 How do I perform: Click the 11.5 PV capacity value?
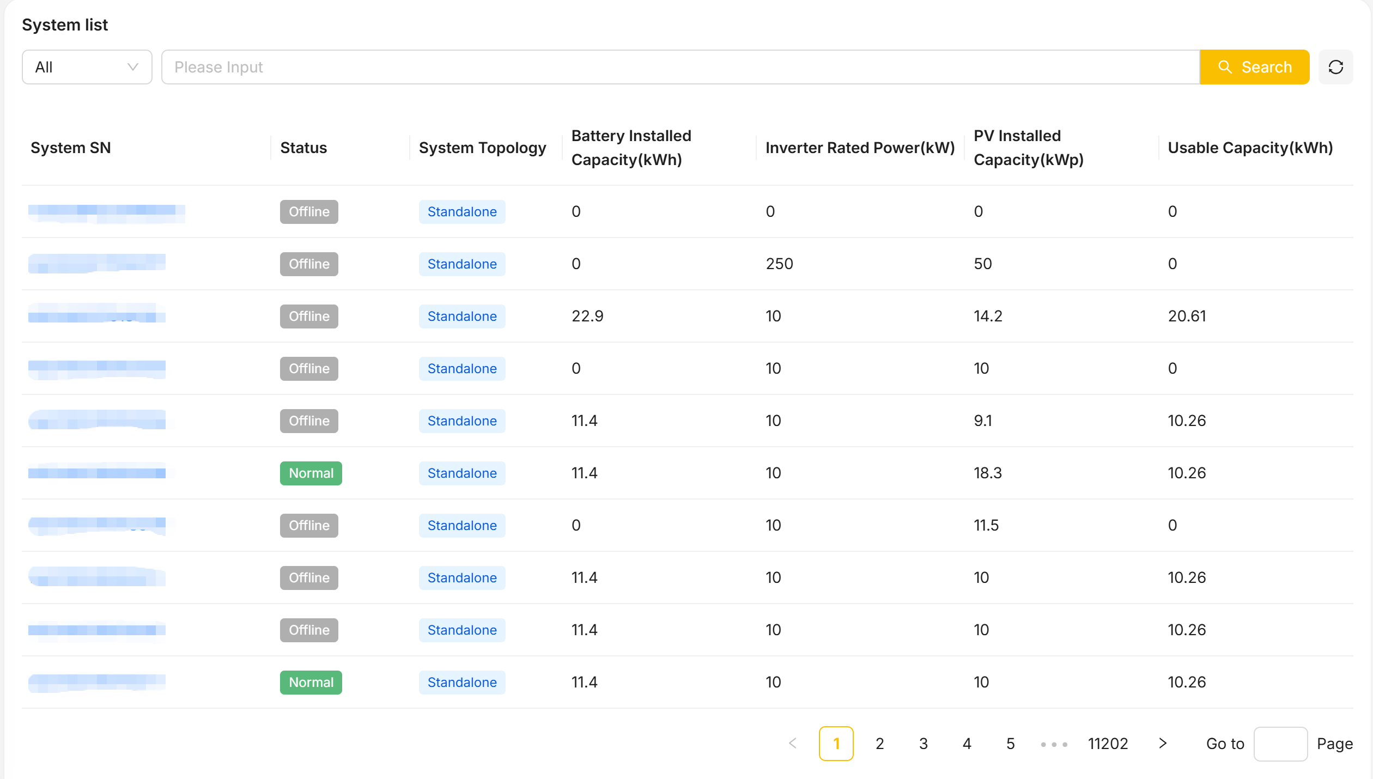point(986,525)
